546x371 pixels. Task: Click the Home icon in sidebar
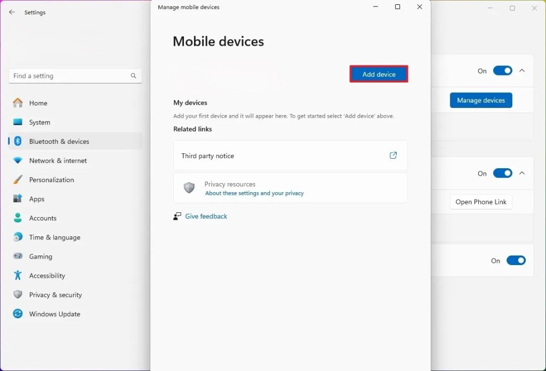(18, 103)
